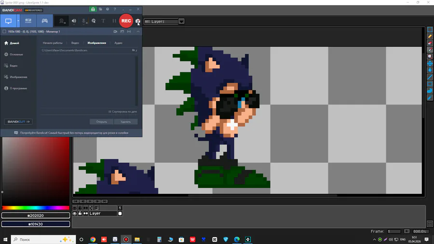Pick a shade in the red saturation square

click(x=36, y=171)
